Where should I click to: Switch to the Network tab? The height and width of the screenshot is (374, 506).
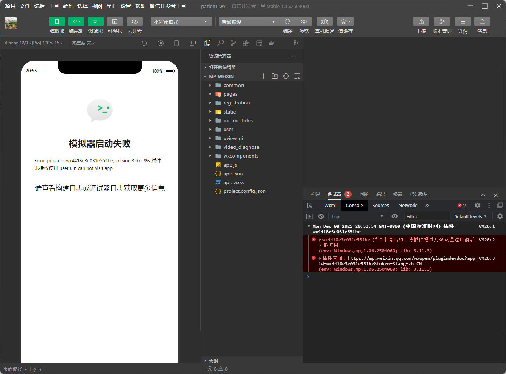[407, 205]
